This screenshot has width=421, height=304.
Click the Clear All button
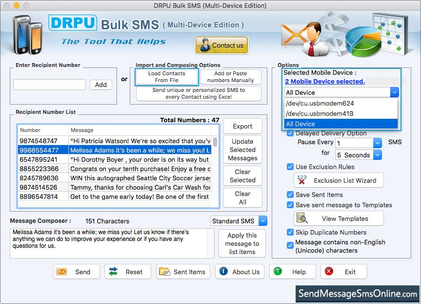242,198
